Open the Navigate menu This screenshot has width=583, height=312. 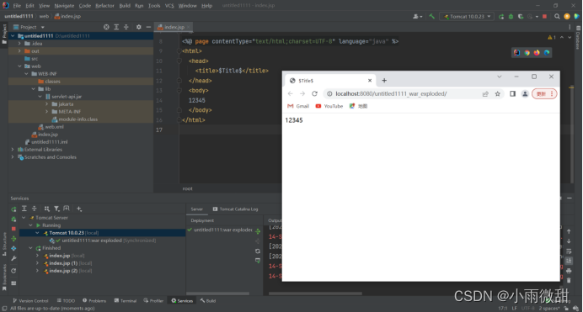click(64, 6)
